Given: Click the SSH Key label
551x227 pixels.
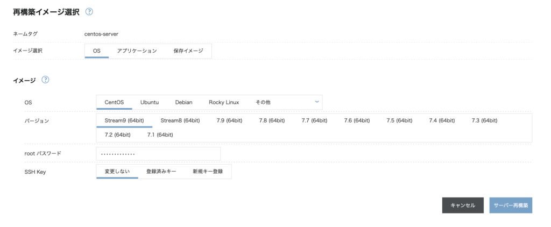Looking at the screenshot, I should tap(35, 172).
